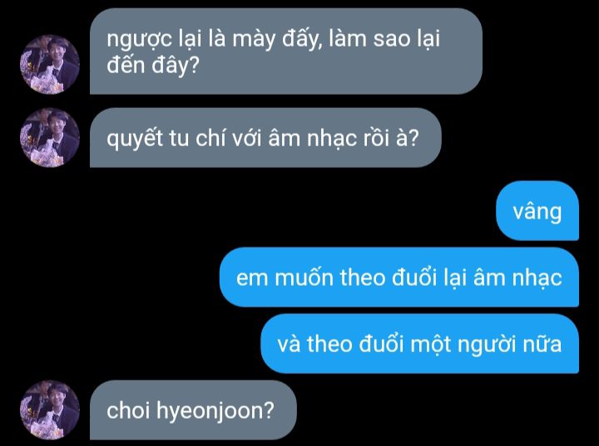Open avatar beside 'ngược lại là mày đấy' message

point(50,65)
